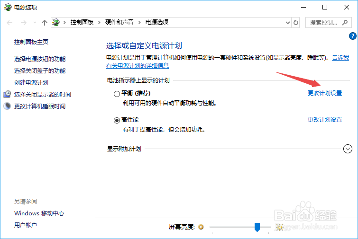Navigate to 硬件和声音 breadcrumb

119,22
